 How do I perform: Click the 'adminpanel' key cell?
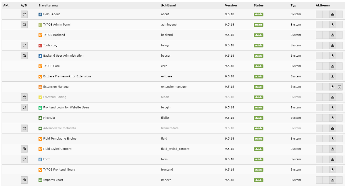(x=169, y=25)
